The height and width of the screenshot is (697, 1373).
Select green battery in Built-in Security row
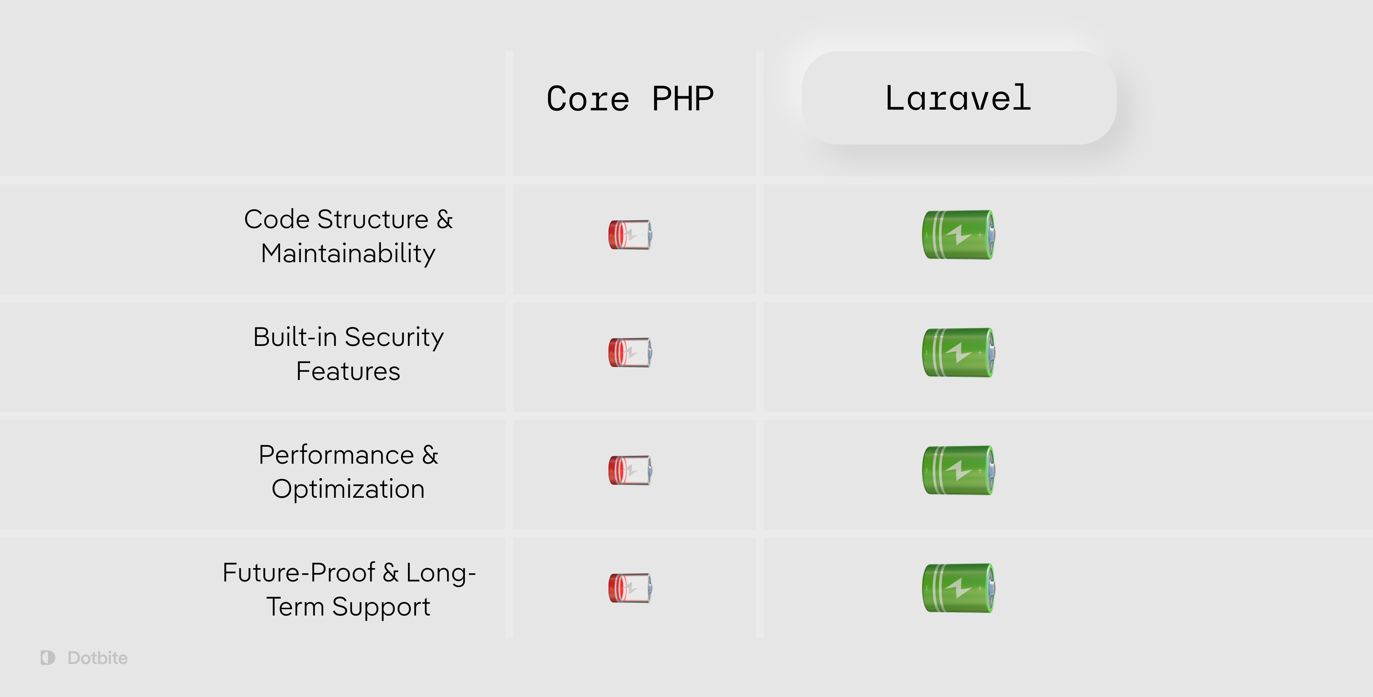[x=958, y=352]
